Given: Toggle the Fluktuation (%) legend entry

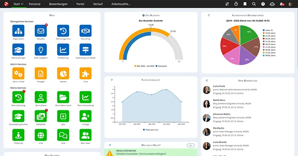Looking at the screenshot, I should (151, 130).
